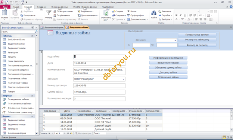Click Обновить все refresh icon
Viewport: 233px width, 140px height.
point(106,13)
